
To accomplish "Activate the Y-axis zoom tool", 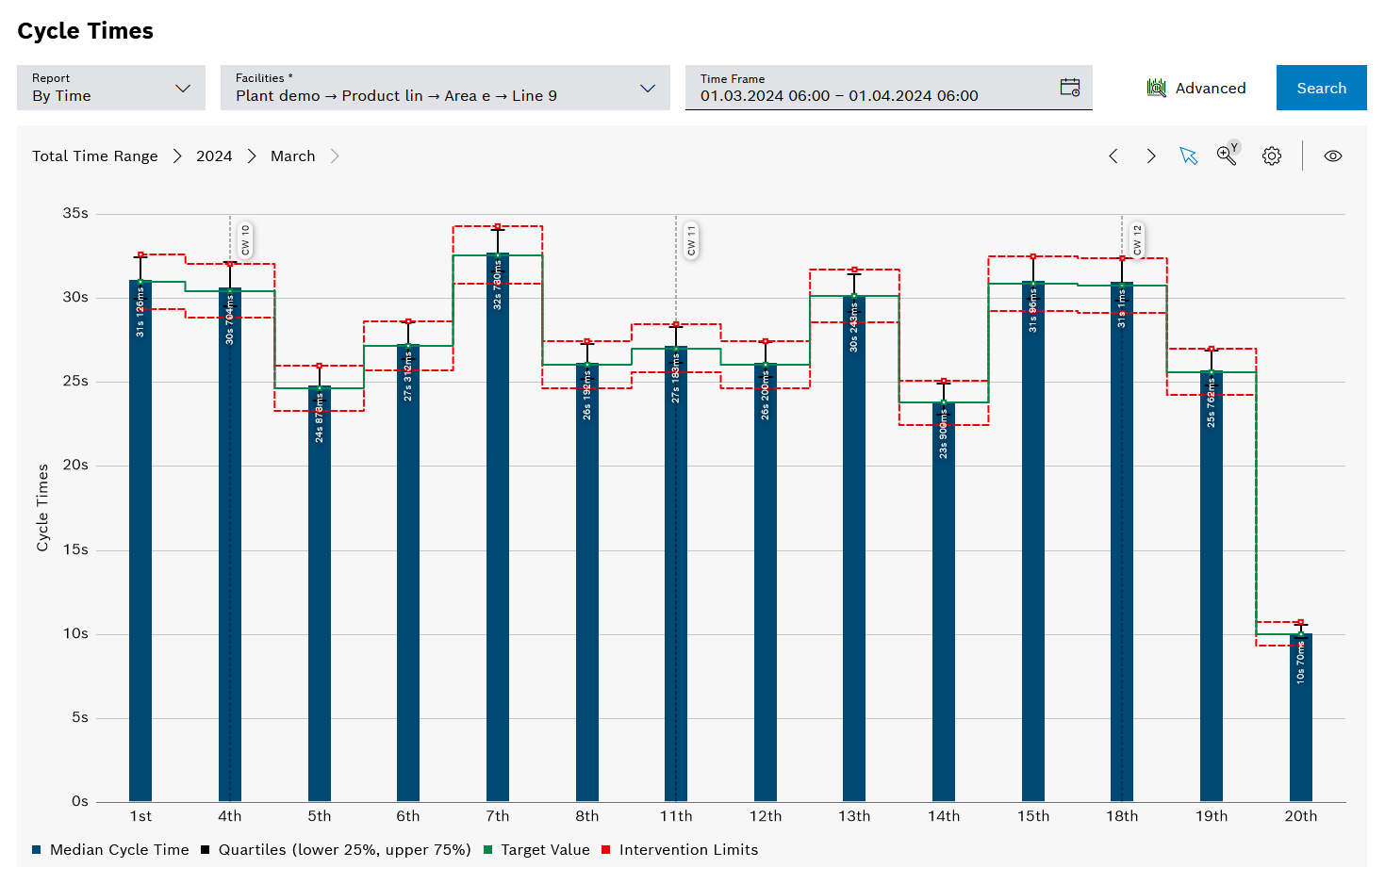I will 1228,156.
